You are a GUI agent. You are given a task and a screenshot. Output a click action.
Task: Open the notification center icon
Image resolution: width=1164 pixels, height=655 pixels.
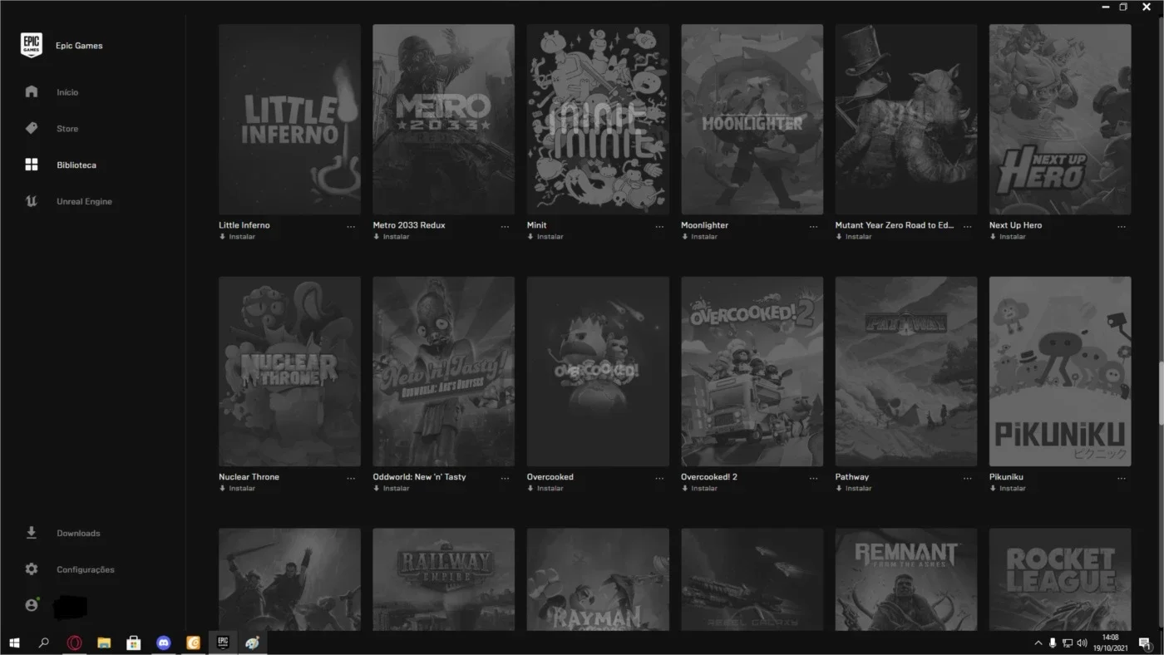coord(1144,643)
